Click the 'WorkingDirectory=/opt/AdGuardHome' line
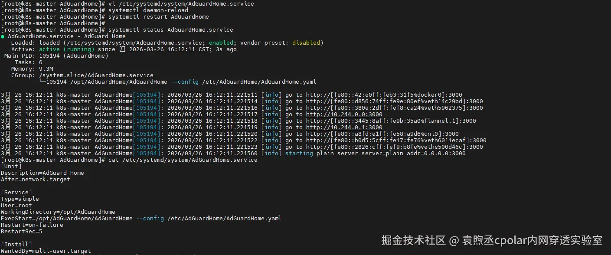The width and height of the screenshot is (611, 255). (x=58, y=212)
